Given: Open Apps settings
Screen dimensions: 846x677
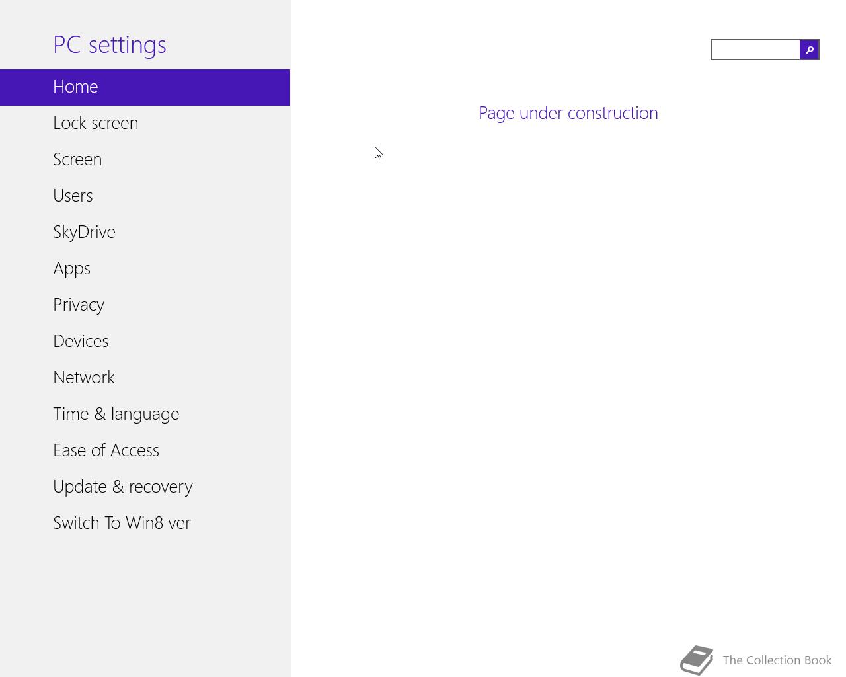Looking at the screenshot, I should (x=71, y=268).
